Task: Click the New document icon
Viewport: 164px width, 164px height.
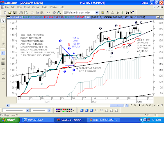Action: click(x=5, y=13)
